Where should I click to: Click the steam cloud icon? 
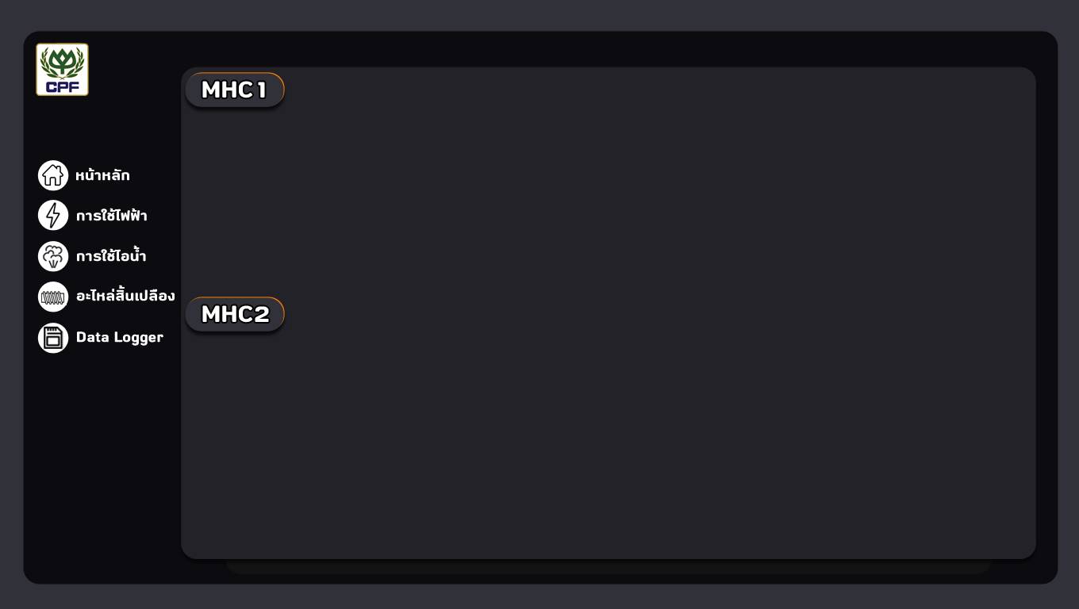53,256
